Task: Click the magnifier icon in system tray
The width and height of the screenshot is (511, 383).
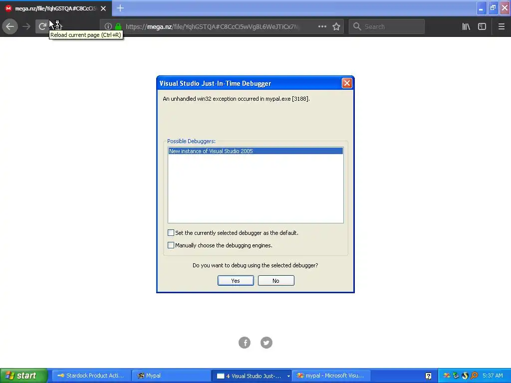Action: click(474, 376)
